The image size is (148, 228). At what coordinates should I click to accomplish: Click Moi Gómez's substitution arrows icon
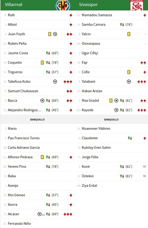point(48,195)
